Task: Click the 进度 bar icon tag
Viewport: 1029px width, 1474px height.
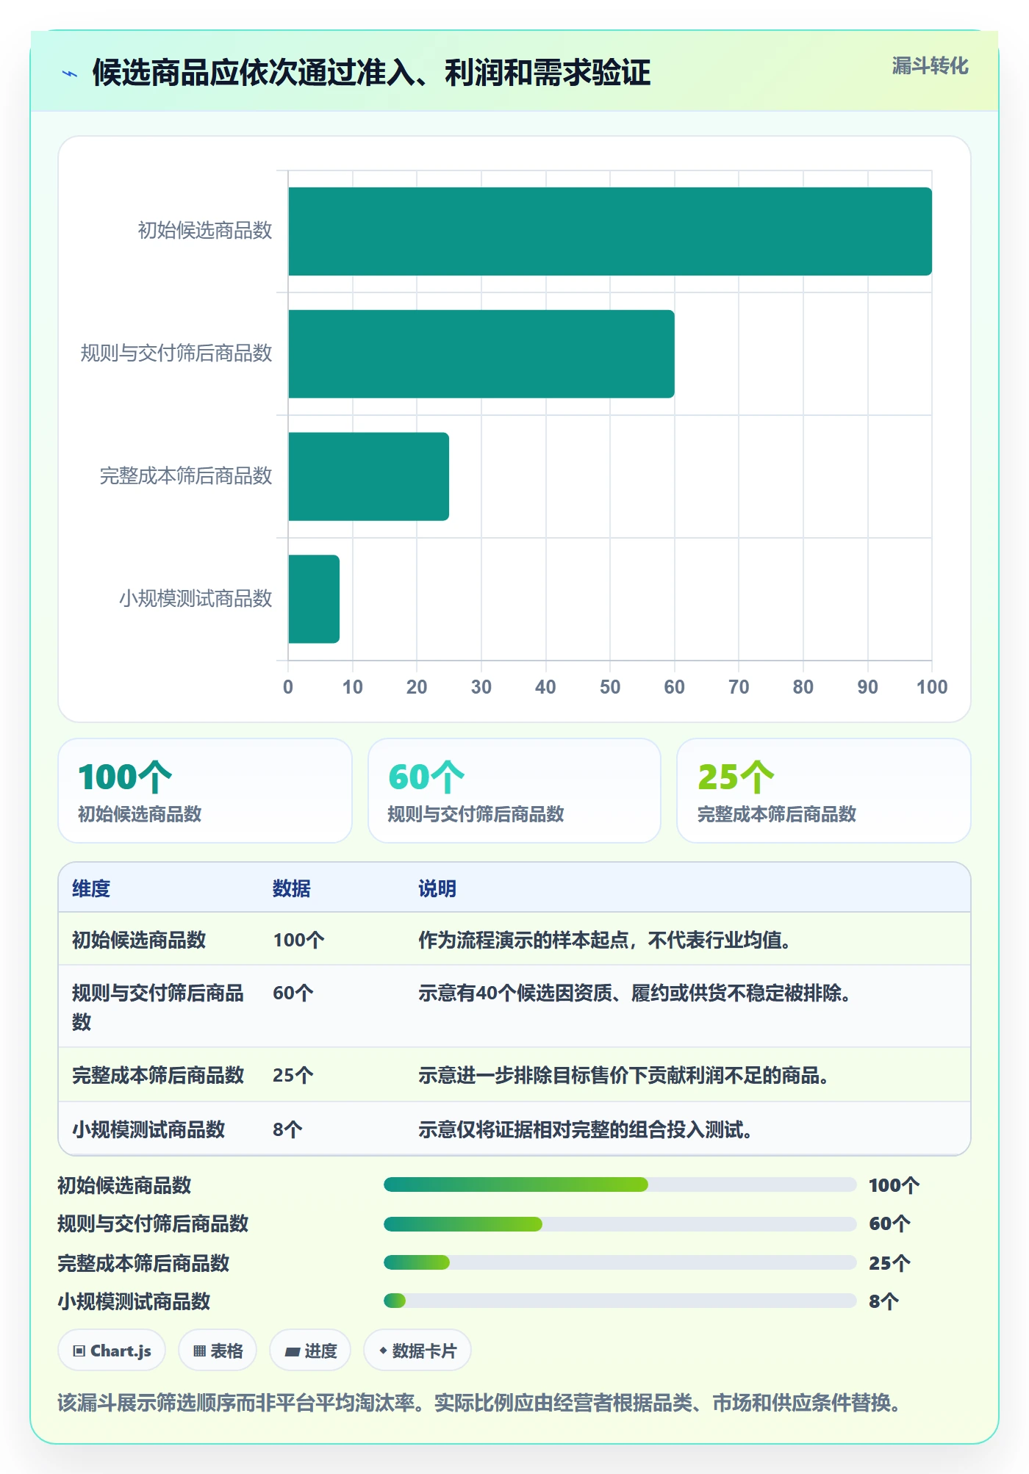Action: coord(310,1351)
